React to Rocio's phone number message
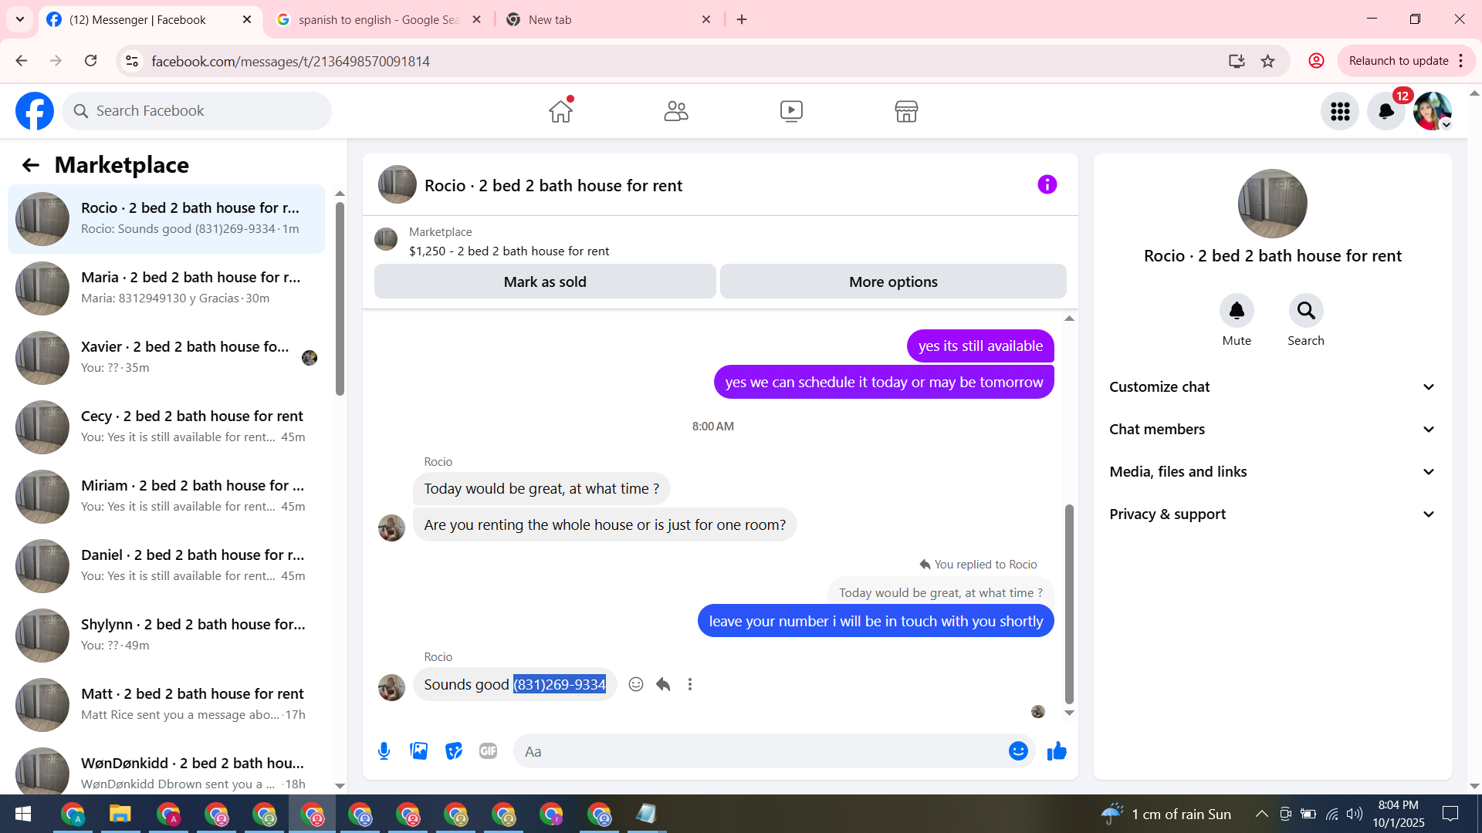1482x833 pixels. (636, 684)
